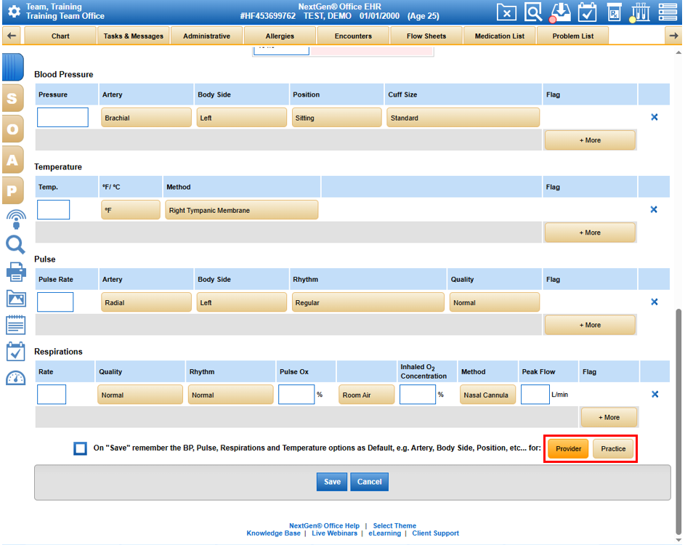Open the settings gear icon
This screenshot has width=685, height=545.
click(13, 12)
